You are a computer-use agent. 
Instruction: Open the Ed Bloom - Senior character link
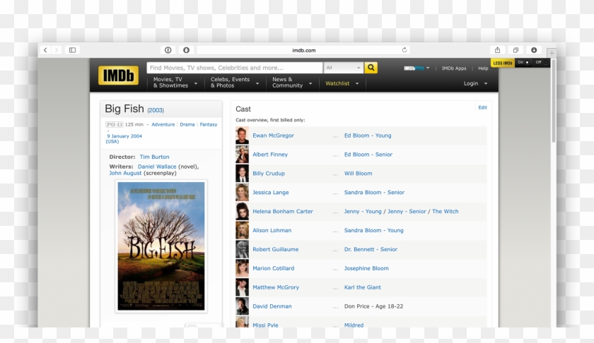[368, 155]
